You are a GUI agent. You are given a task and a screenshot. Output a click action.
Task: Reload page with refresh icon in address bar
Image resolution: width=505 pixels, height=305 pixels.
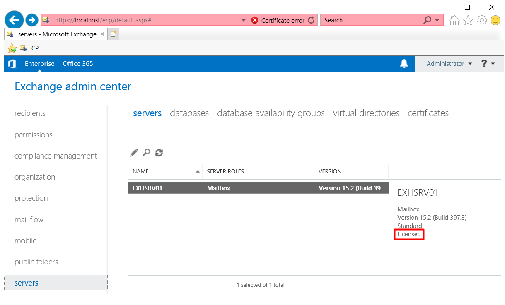coord(311,20)
